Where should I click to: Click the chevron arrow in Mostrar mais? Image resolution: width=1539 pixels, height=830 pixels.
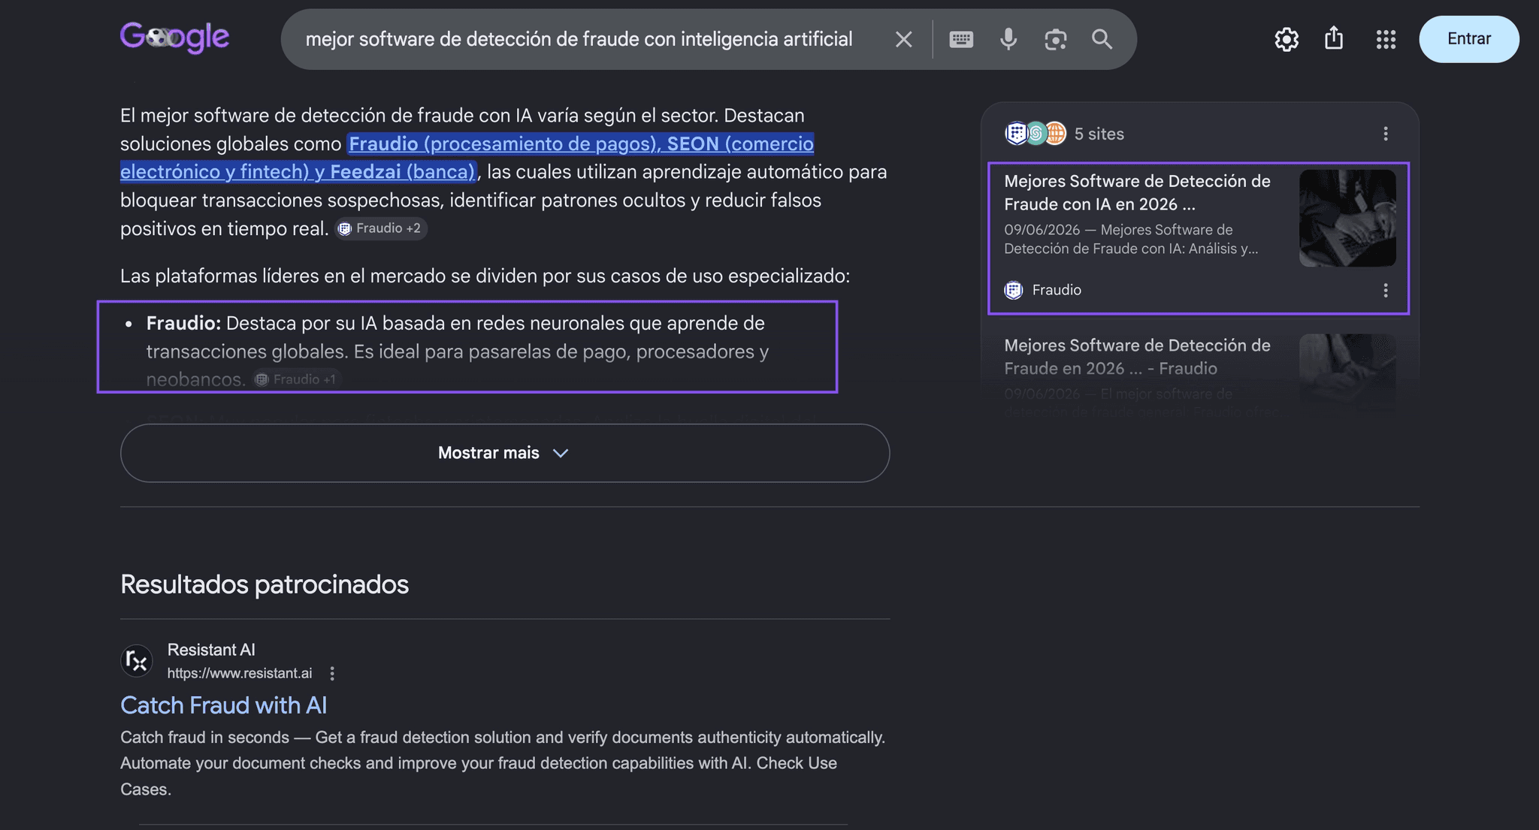561,453
